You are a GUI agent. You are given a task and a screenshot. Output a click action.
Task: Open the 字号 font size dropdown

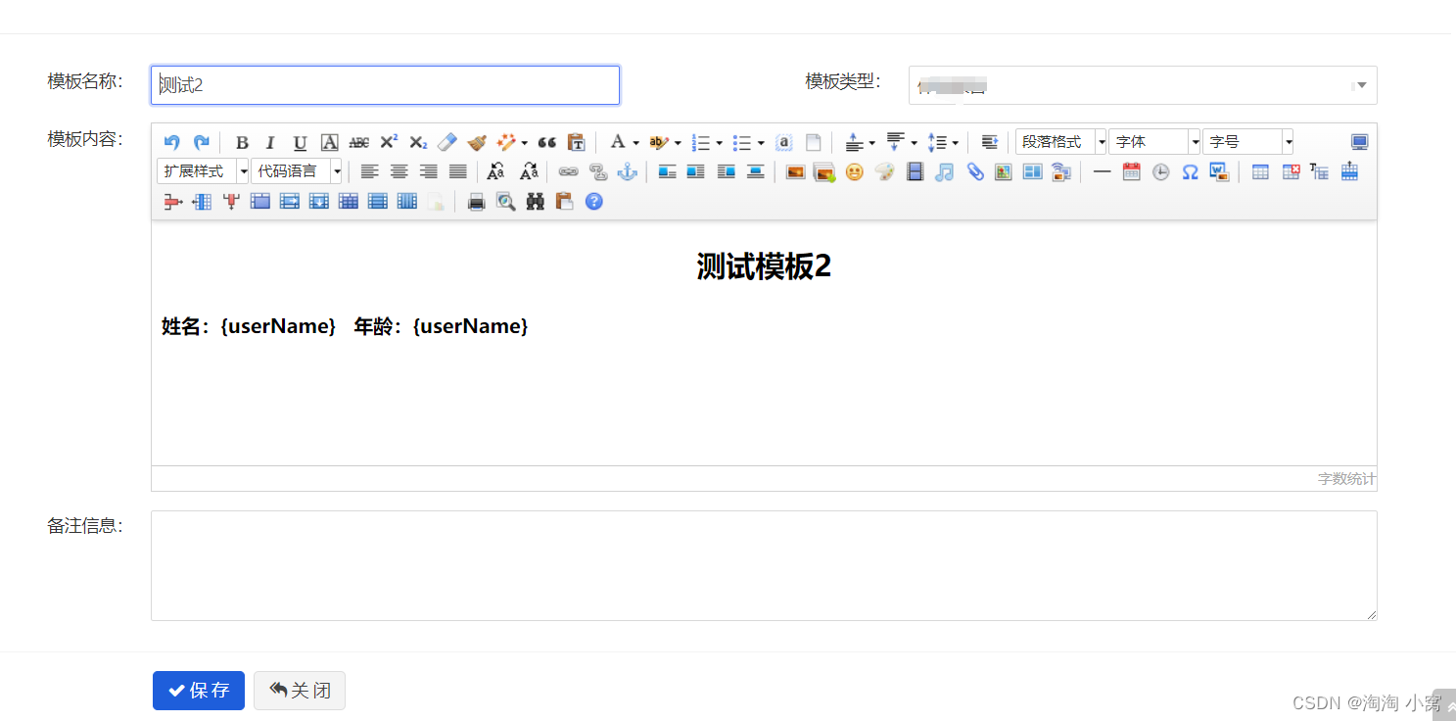[1248, 142]
